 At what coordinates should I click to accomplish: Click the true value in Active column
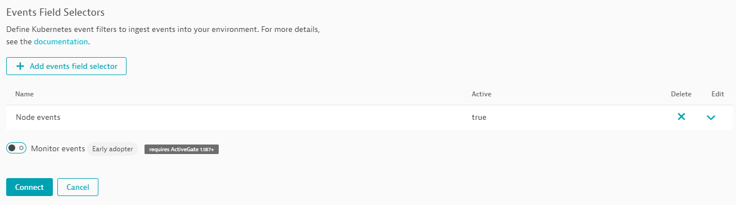coord(479,118)
